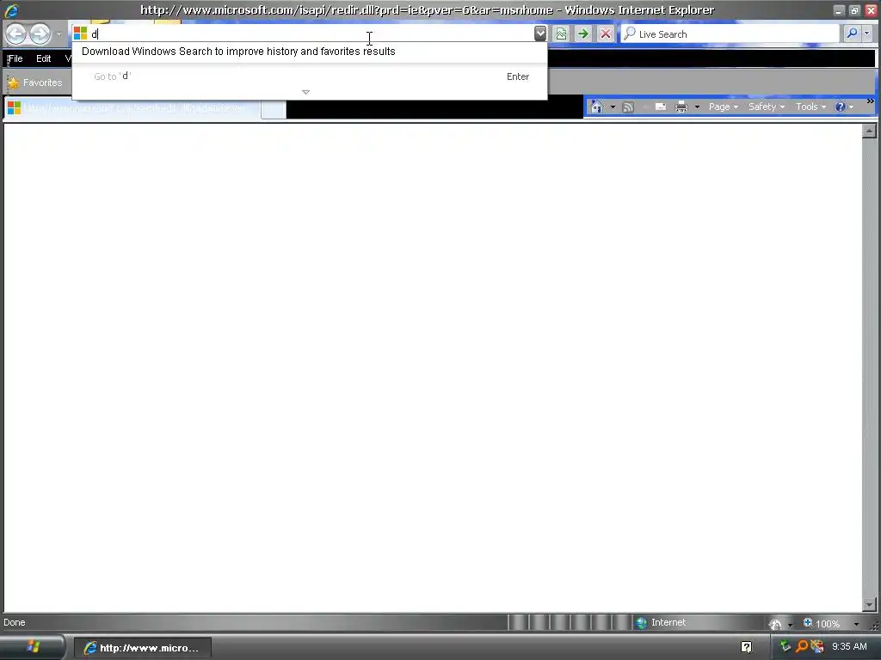881x660 pixels.
Task: Select the Go to 'd' suggestion
Action: (310, 76)
